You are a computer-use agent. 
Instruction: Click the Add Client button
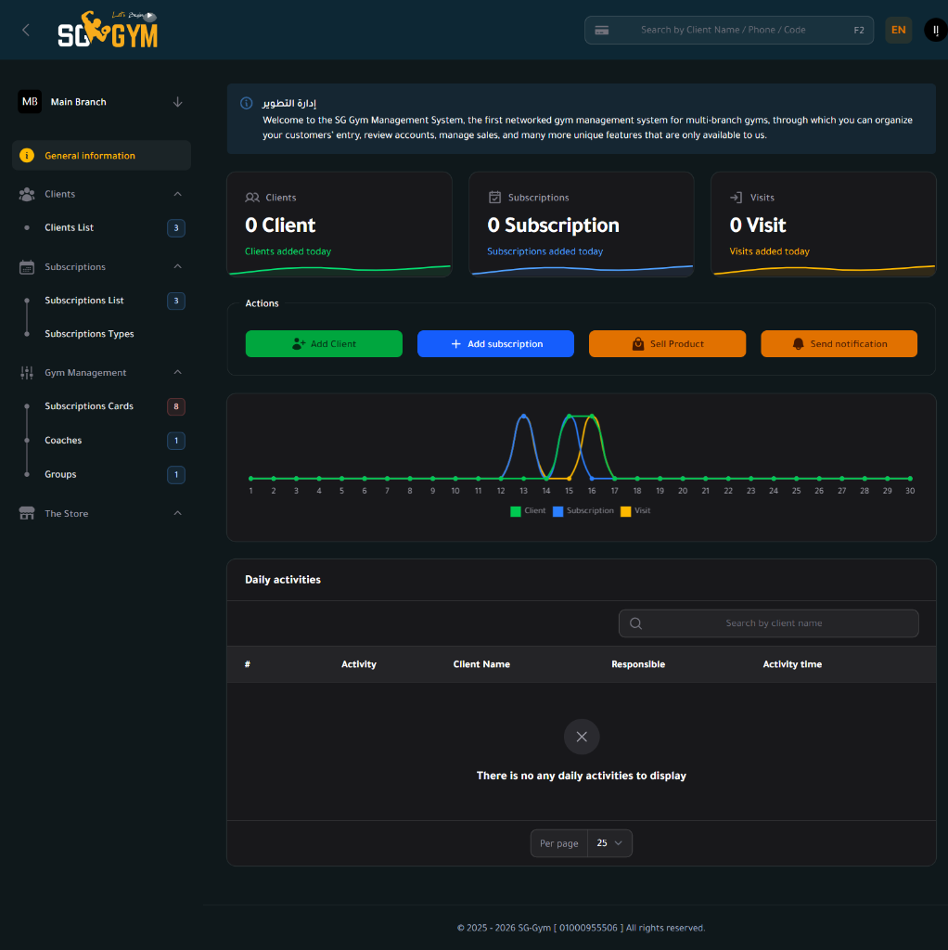tap(324, 343)
